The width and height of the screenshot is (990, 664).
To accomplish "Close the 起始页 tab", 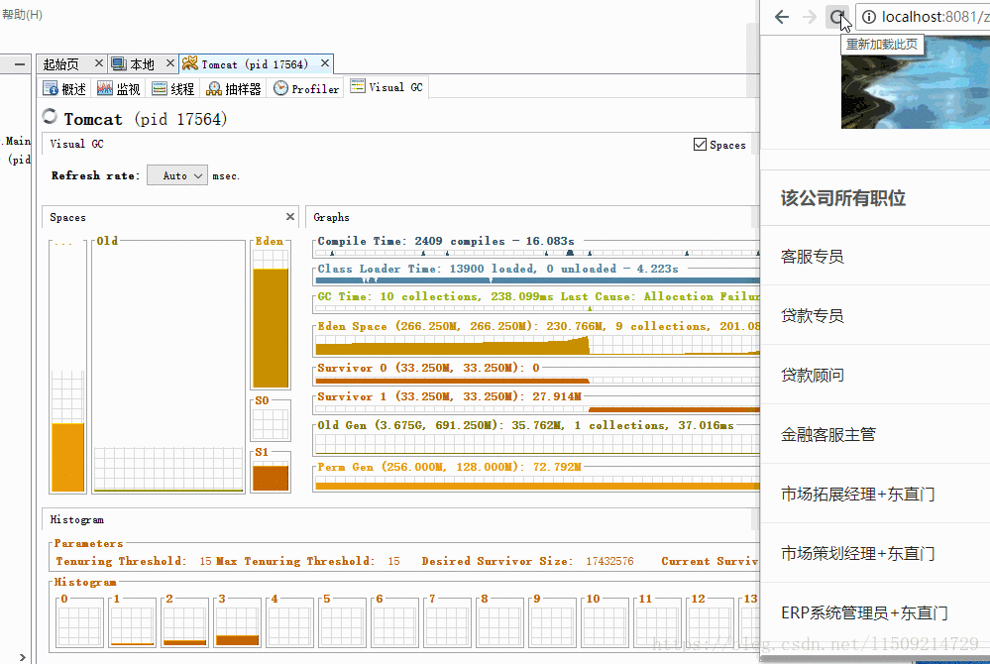I will (98, 63).
